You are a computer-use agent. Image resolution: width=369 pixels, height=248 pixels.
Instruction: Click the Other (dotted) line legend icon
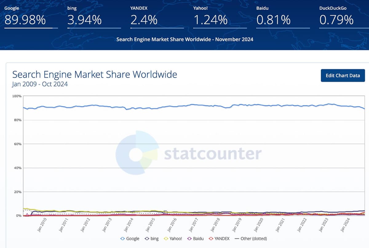tap(237, 239)
